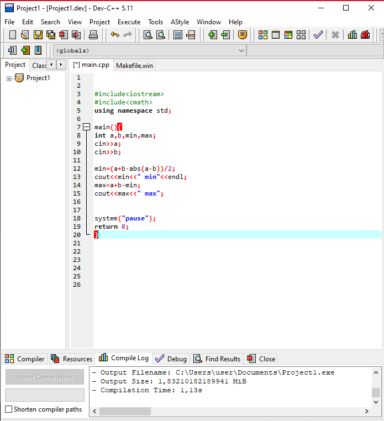Screen dimensions: 384x421
Task: Open Project Options icon
Action: [x=242, y=35]
